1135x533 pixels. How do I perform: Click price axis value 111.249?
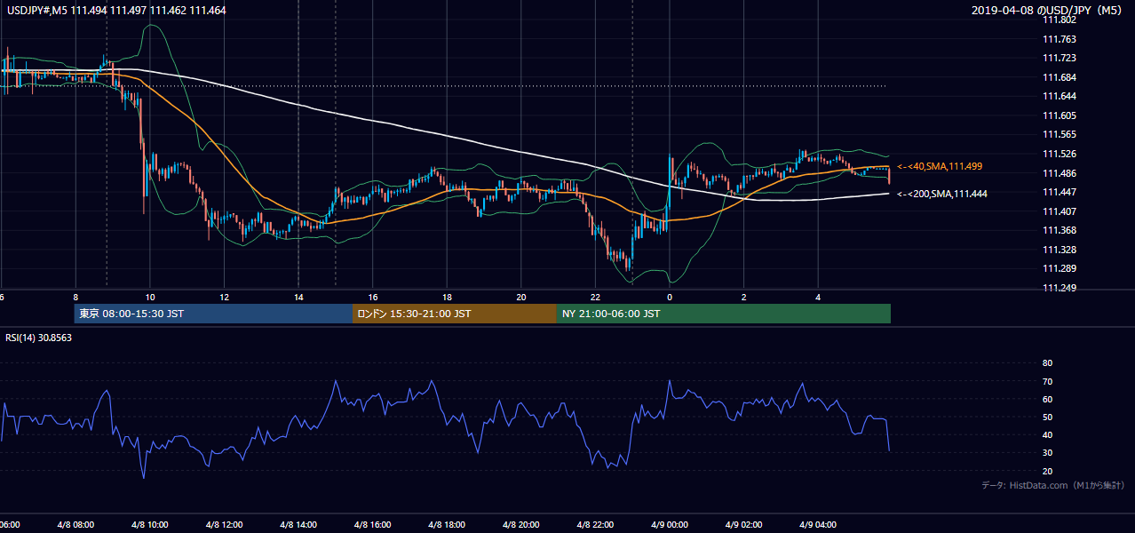pos(1059,288)
